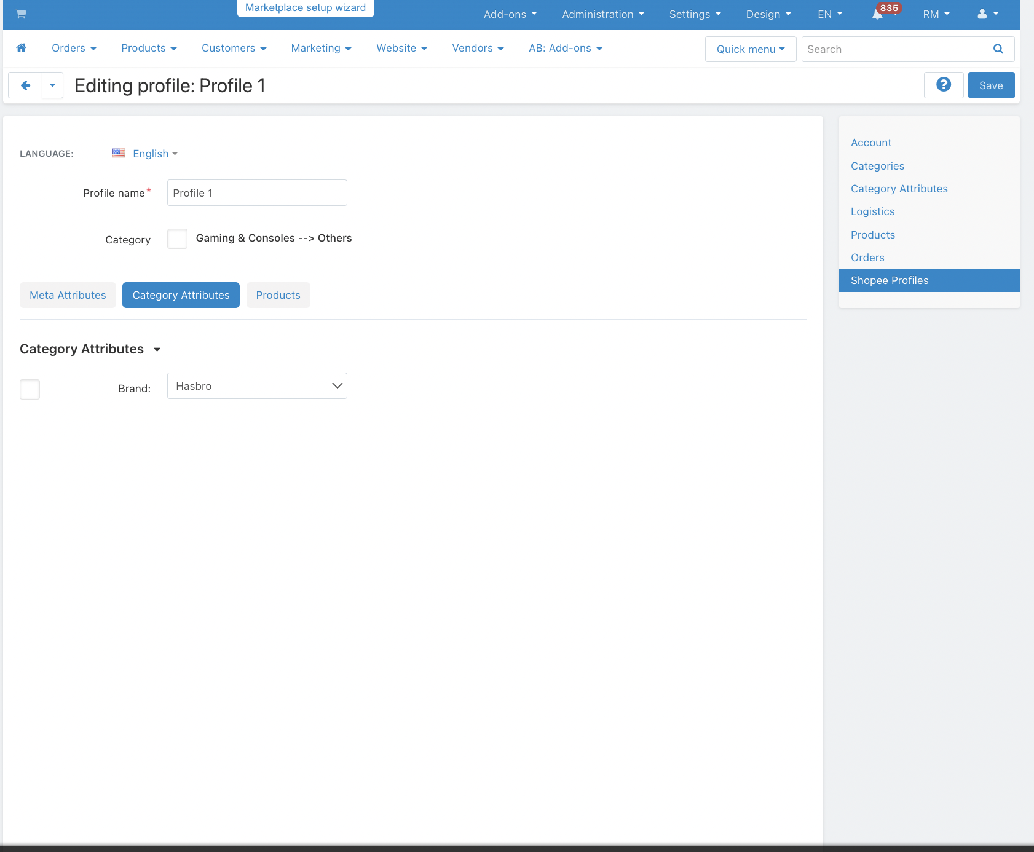Click the blue back arrow button

point(25,85)
